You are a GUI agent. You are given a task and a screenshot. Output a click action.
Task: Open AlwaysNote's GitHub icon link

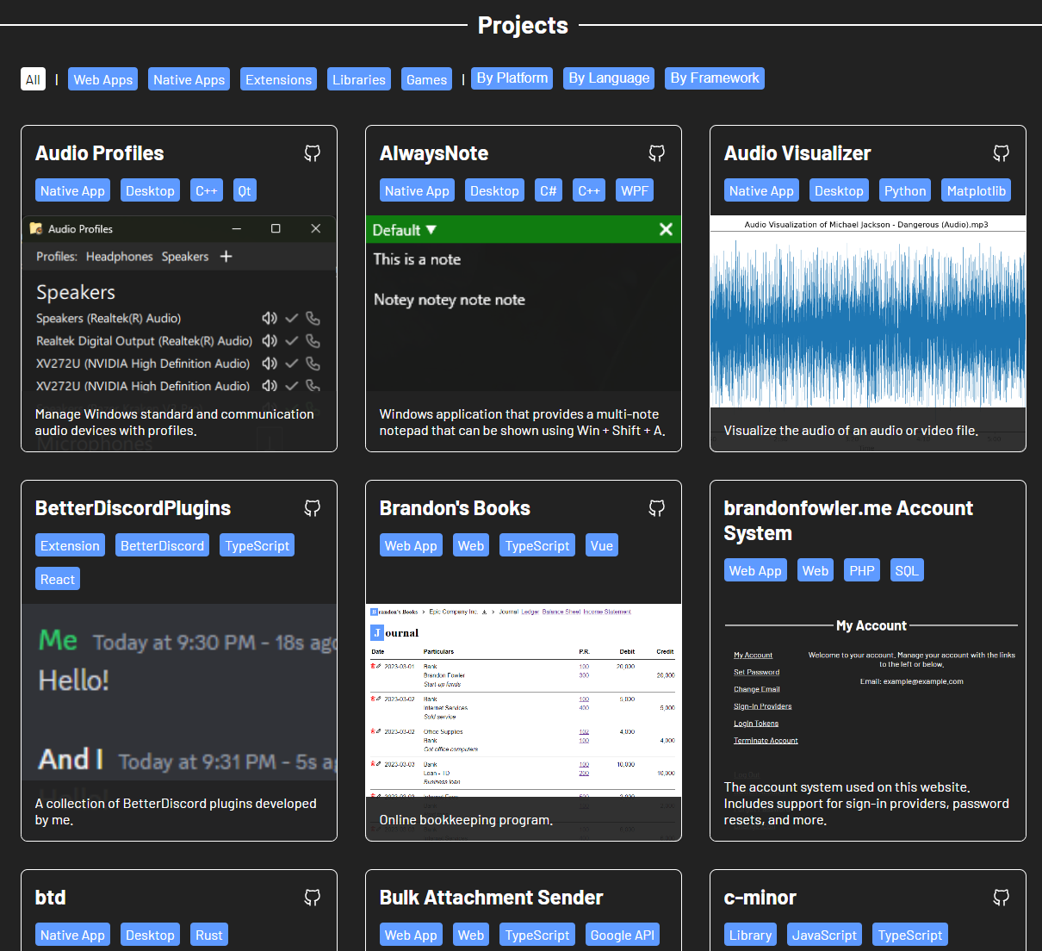pyautogui.click(x=657, y=153)
